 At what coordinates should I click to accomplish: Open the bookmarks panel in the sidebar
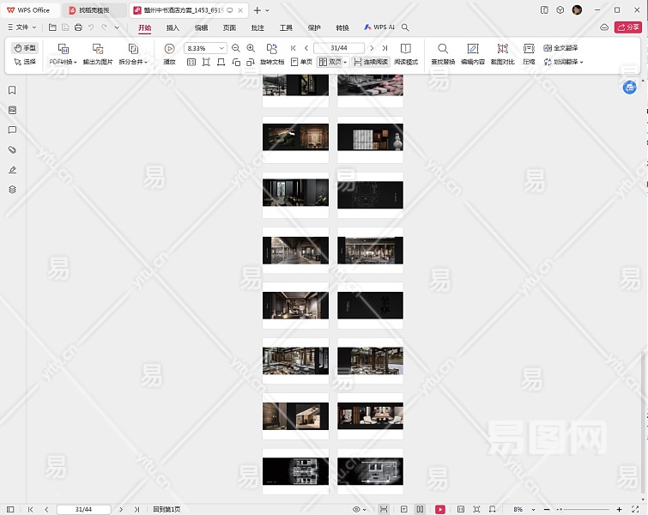[x=12, y=90]
